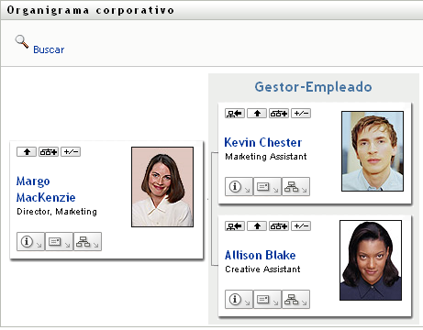Click Kevin Chester's email card icon
Image resolution: width=423 pixels, height=330 pixels.
click(267, 186)
